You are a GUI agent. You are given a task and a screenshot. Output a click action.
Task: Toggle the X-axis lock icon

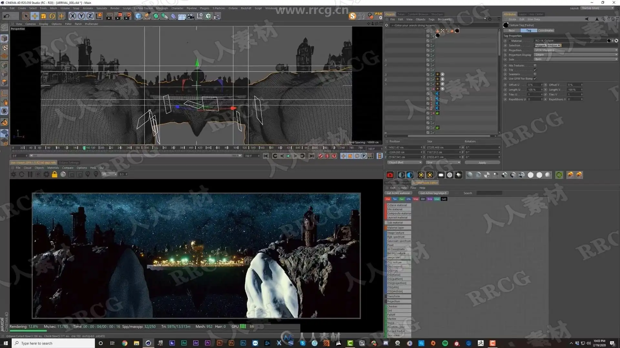pos(73,16)
